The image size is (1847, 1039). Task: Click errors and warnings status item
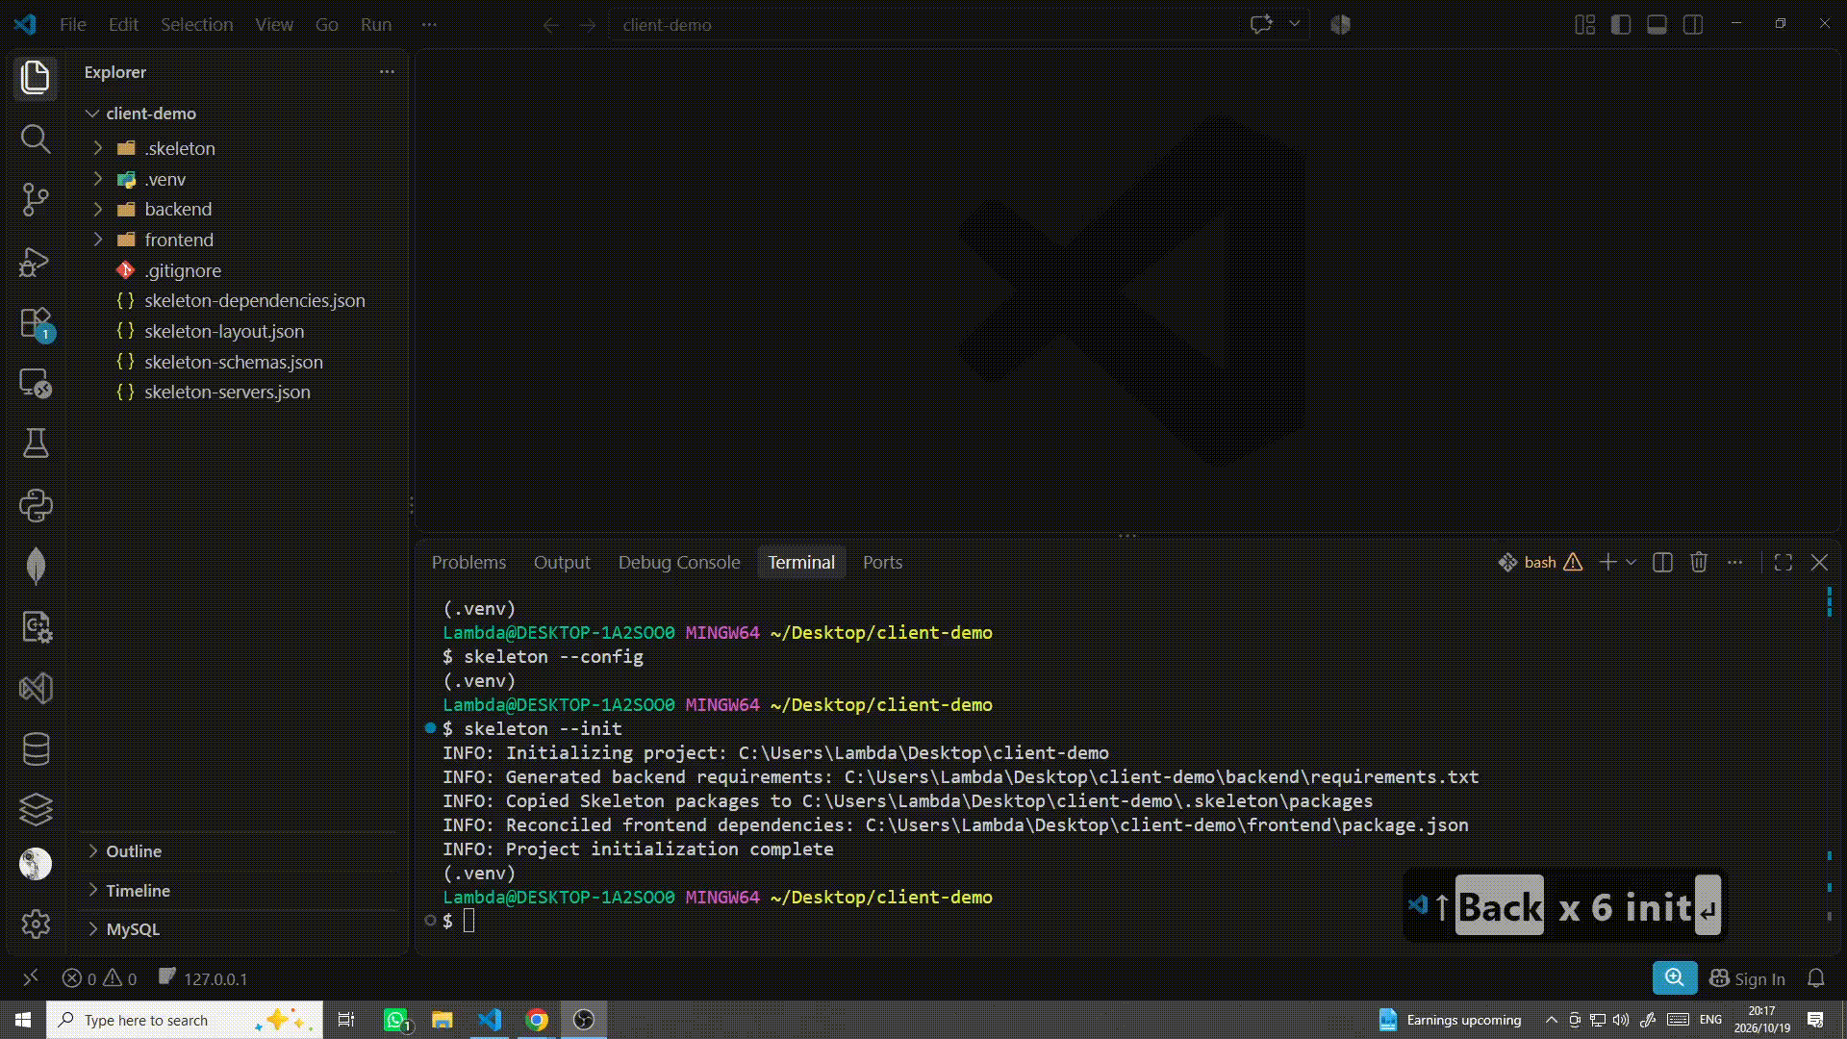[x=100, y=978]
